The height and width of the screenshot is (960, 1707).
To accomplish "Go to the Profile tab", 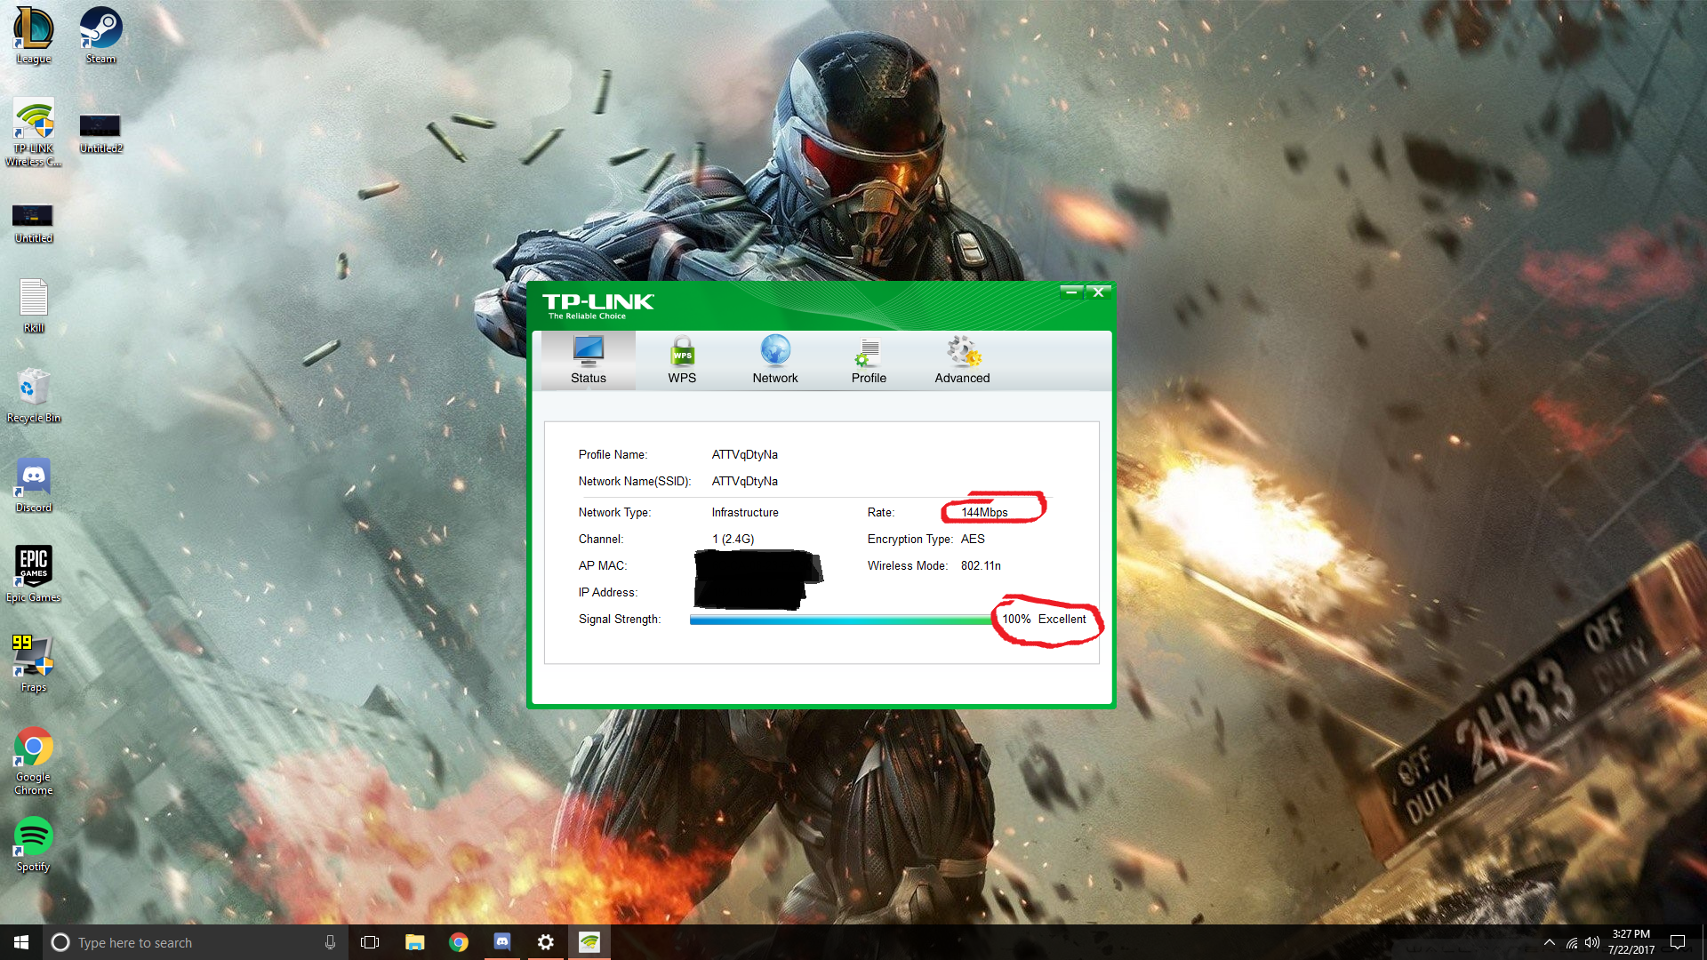I will pyautogui.click(x=869, y=361).
